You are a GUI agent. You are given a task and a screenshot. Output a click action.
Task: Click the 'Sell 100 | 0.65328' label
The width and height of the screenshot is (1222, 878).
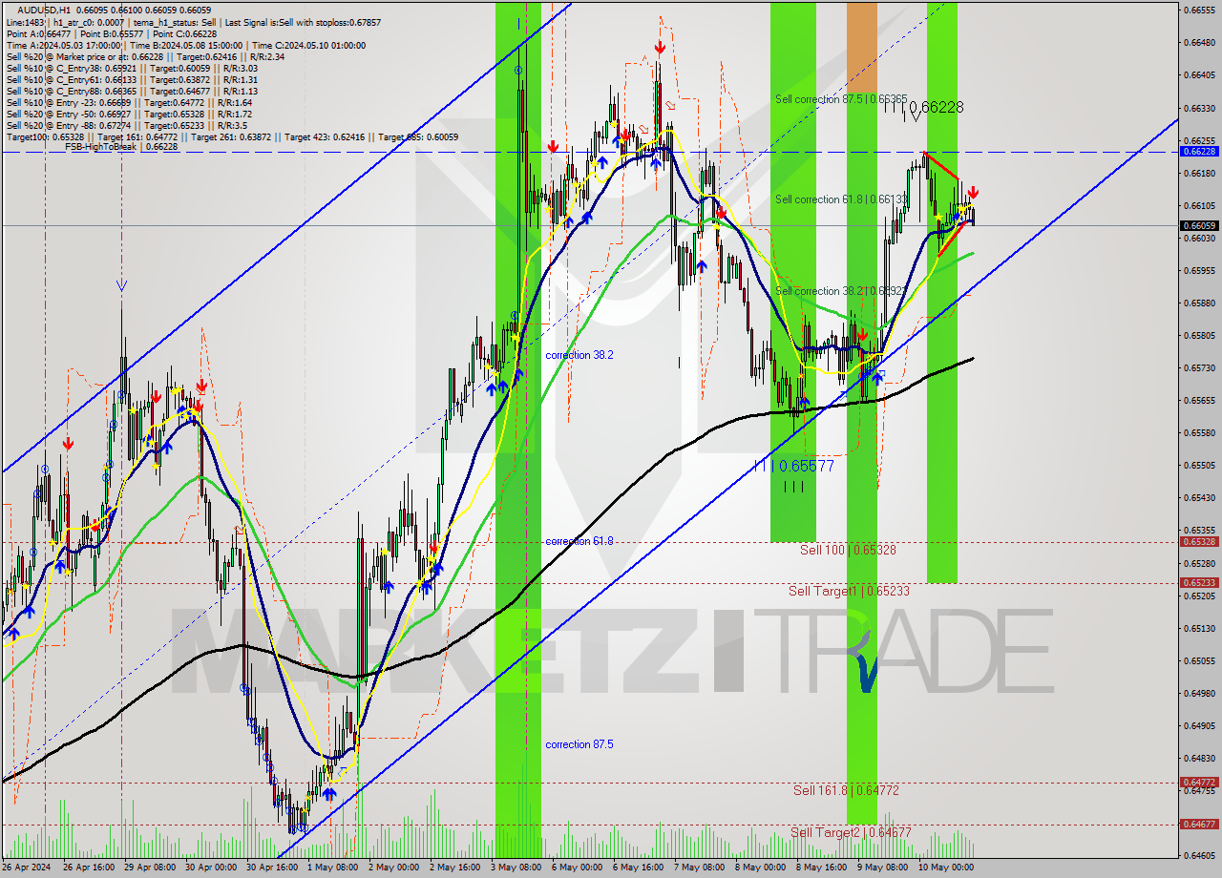point(848,551)
